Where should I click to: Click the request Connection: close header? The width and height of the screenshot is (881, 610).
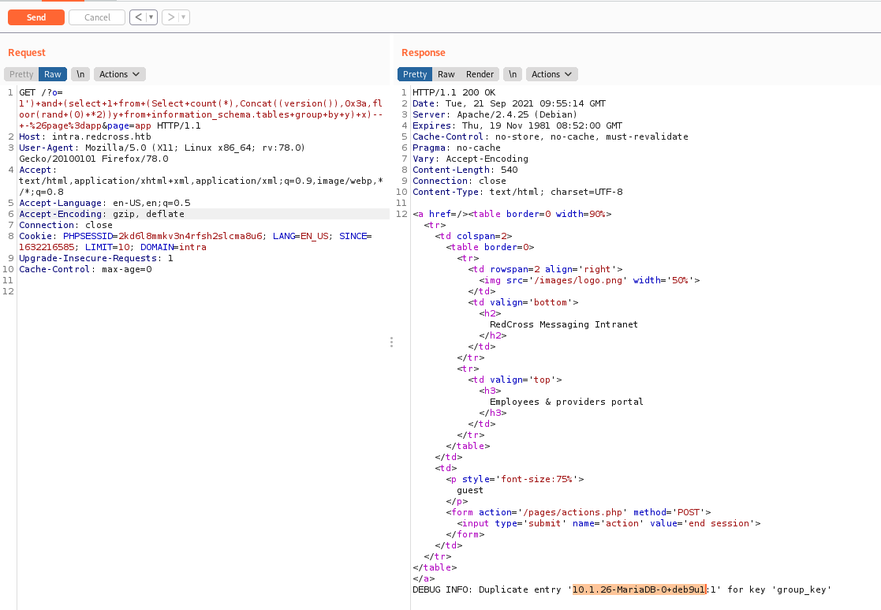(x=65, y=225)
